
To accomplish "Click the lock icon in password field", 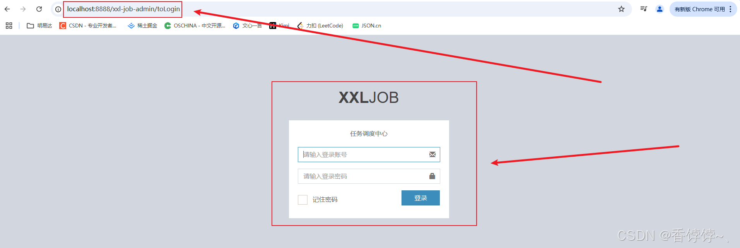I will [x=432, y=176].
